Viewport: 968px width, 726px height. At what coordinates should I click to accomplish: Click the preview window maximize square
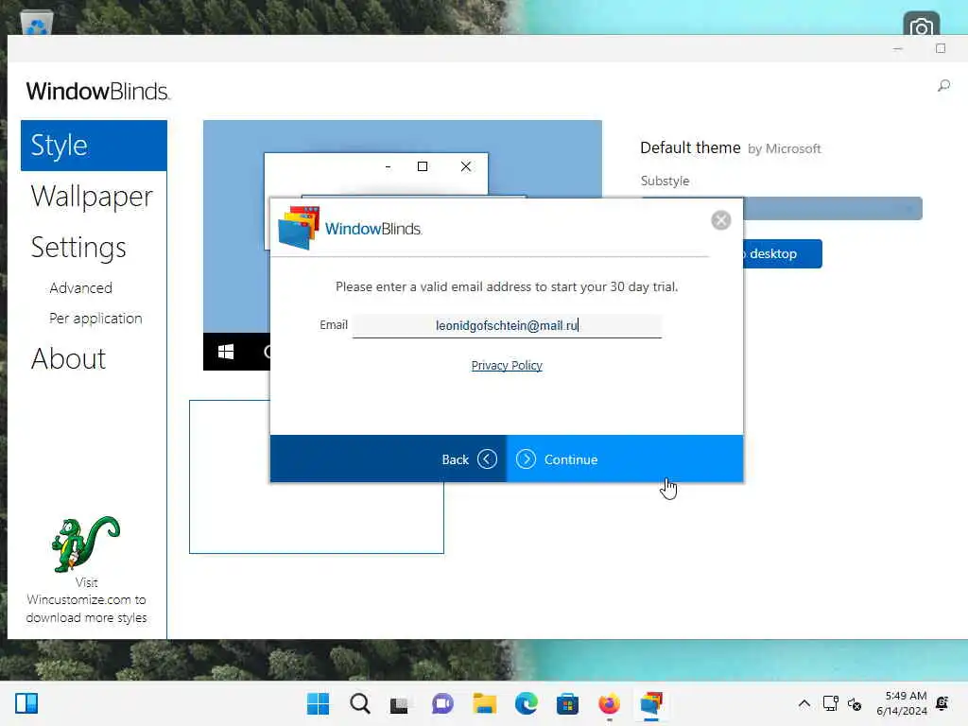tap(423, 166)
